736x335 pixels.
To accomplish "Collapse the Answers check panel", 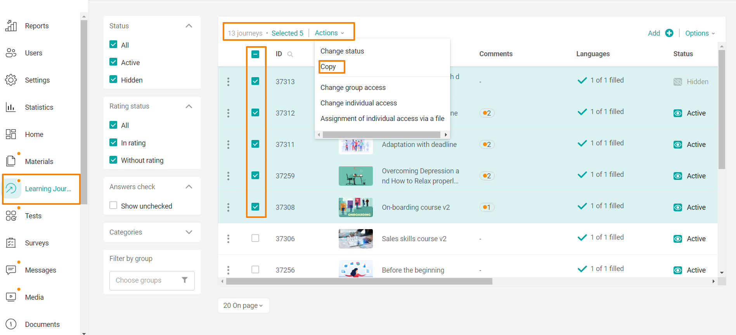I will [x=189, y=186].
